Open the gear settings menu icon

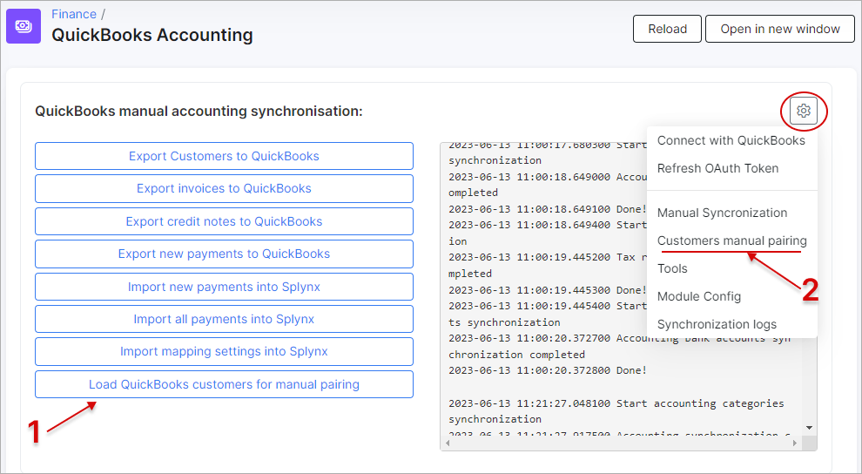(x=803, y=111)
